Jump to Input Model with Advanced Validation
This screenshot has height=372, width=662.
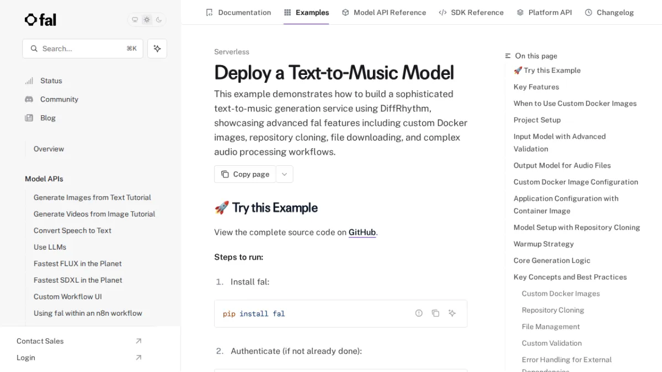[559, 142]
